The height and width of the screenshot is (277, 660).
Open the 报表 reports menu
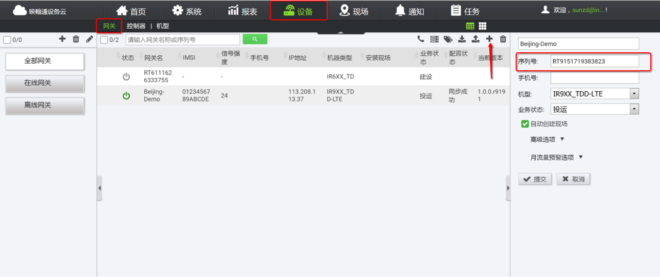tap(243, 11)
